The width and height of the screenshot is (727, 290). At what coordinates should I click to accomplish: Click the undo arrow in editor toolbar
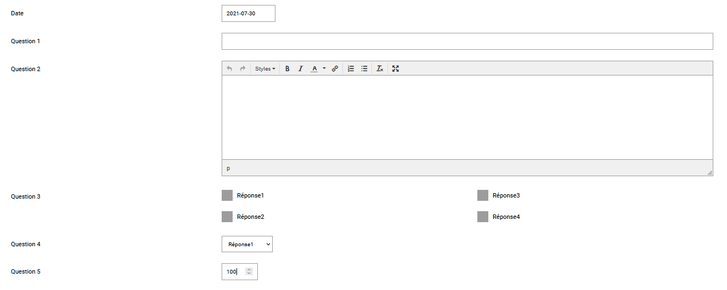click(x=229, y=69)
